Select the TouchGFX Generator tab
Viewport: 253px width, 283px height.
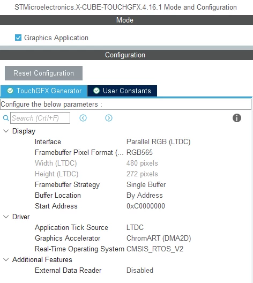pos(44,91)
